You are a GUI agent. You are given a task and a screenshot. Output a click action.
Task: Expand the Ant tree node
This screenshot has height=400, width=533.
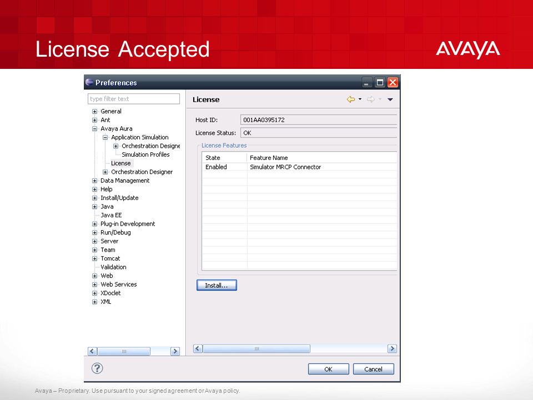pos(95,120)
